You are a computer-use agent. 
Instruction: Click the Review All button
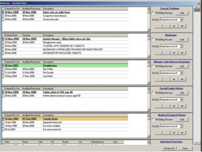(168, 148)
